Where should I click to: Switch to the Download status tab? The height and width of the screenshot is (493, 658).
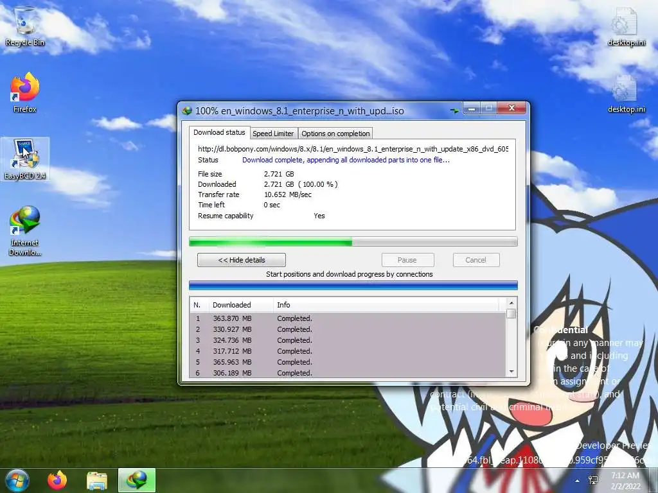(x=219, y=132)
